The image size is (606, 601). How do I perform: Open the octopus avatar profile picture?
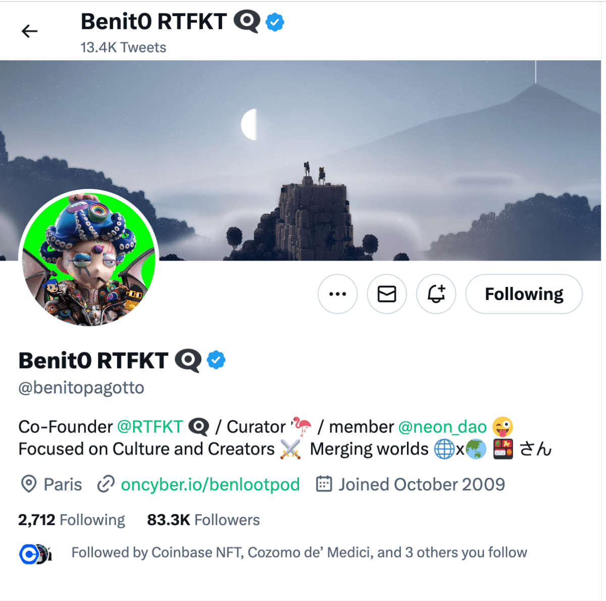(x=89, y=259)
